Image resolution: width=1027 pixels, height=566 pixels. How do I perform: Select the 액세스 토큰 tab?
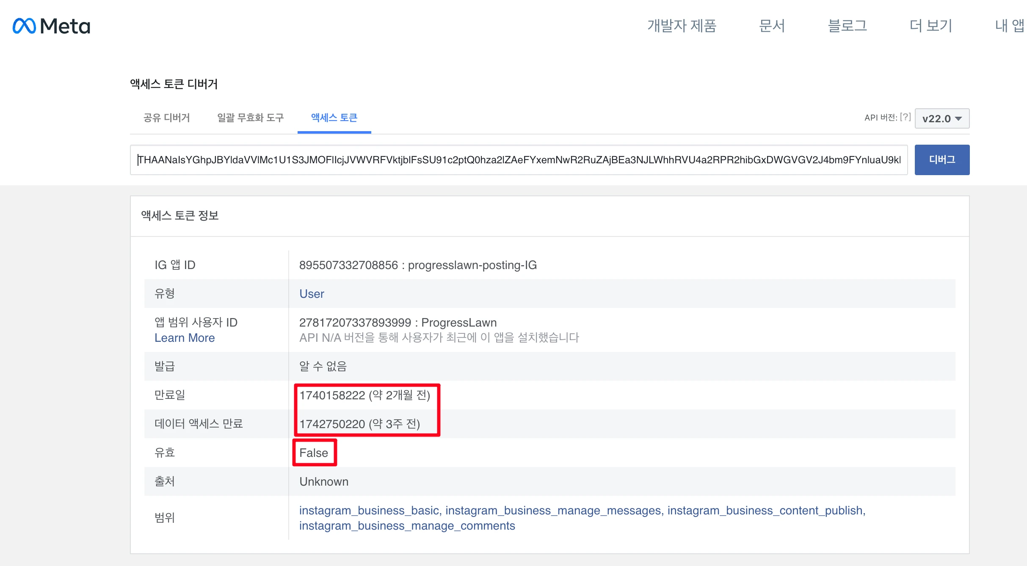tap(334, 118)
